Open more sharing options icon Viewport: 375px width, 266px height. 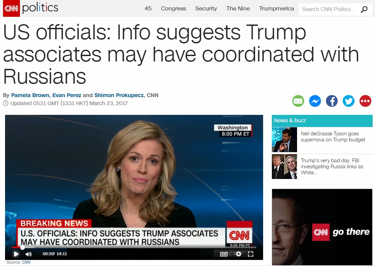[x=365, y=101]
